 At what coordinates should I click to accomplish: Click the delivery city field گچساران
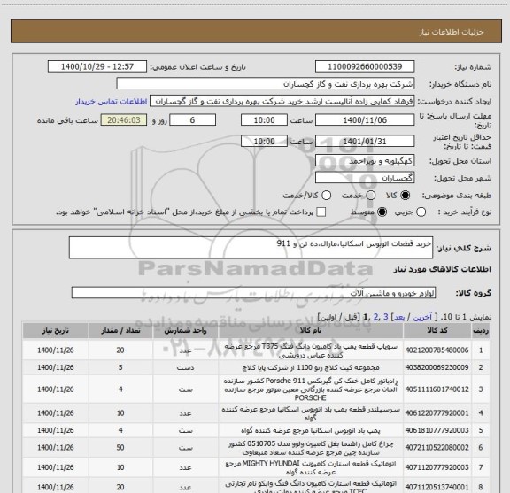365,178
